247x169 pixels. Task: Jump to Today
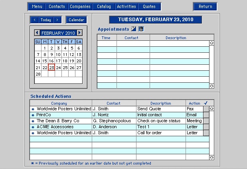tap(46, 20)
